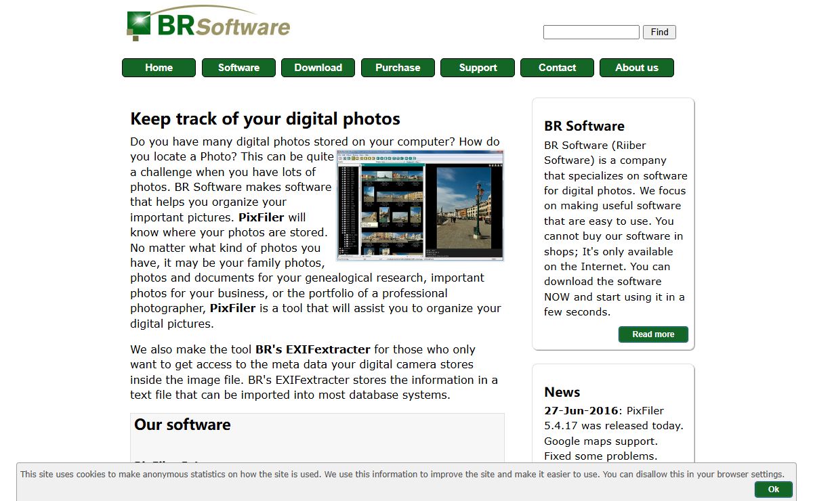Open the Purchase menu item
This screenshot has width=813, height=501.
tap(398, 68)
